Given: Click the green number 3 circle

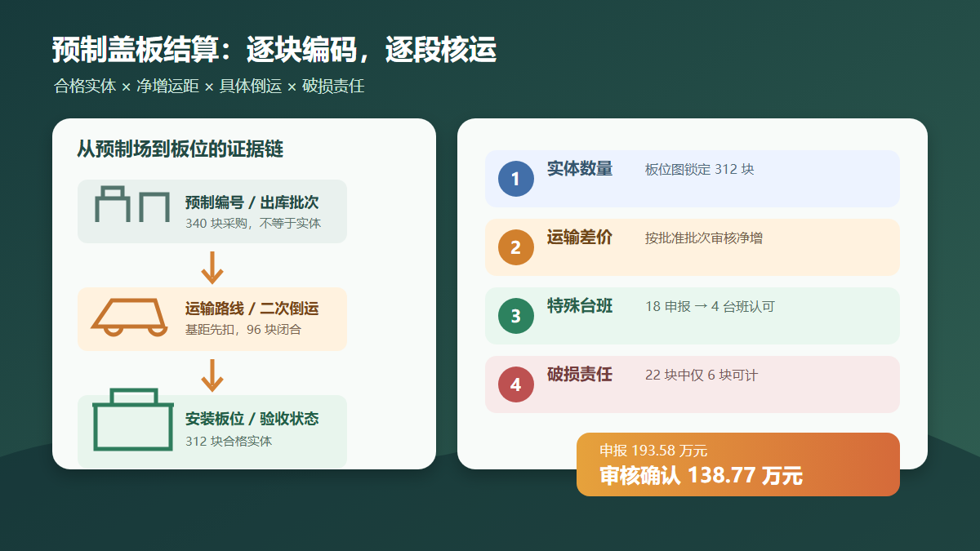Looking at the screenshot, I should pos(515,316).
